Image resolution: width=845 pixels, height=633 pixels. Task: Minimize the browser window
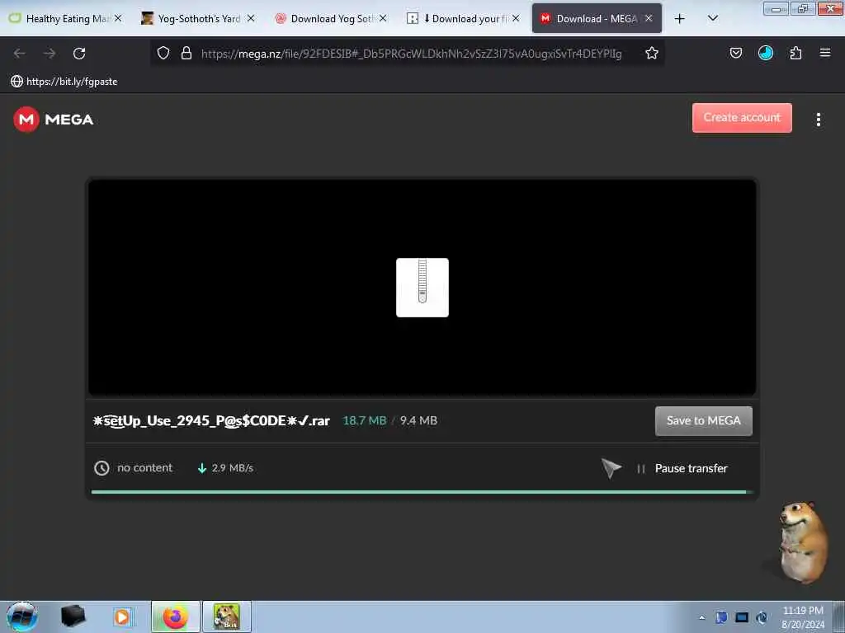pos(776,8)
